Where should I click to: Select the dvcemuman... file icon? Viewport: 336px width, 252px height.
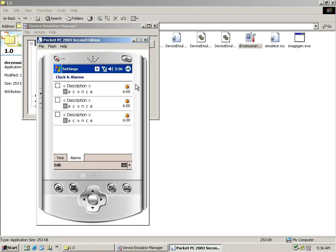250,40
